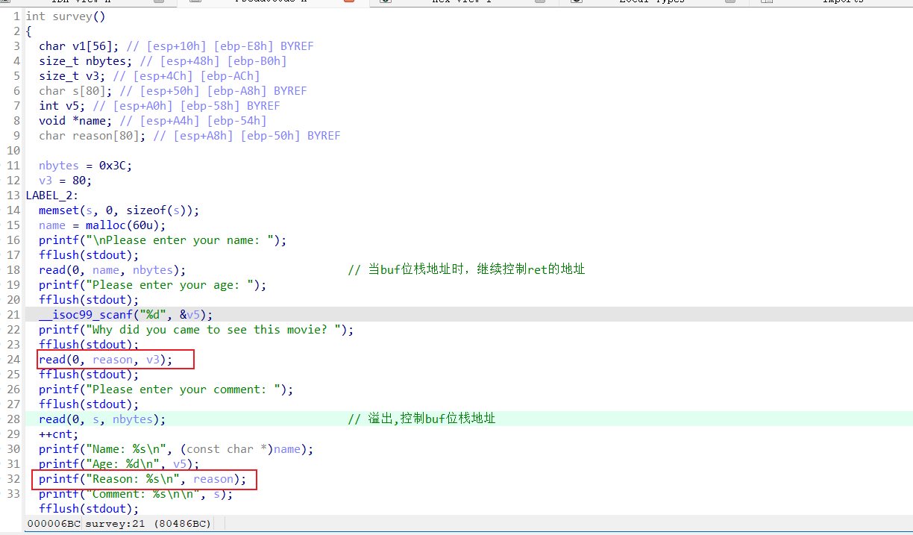The width and height of the screenshot is (913, 535).
Task: Click line number 24 in the gutter
Action: click(13, 360)
